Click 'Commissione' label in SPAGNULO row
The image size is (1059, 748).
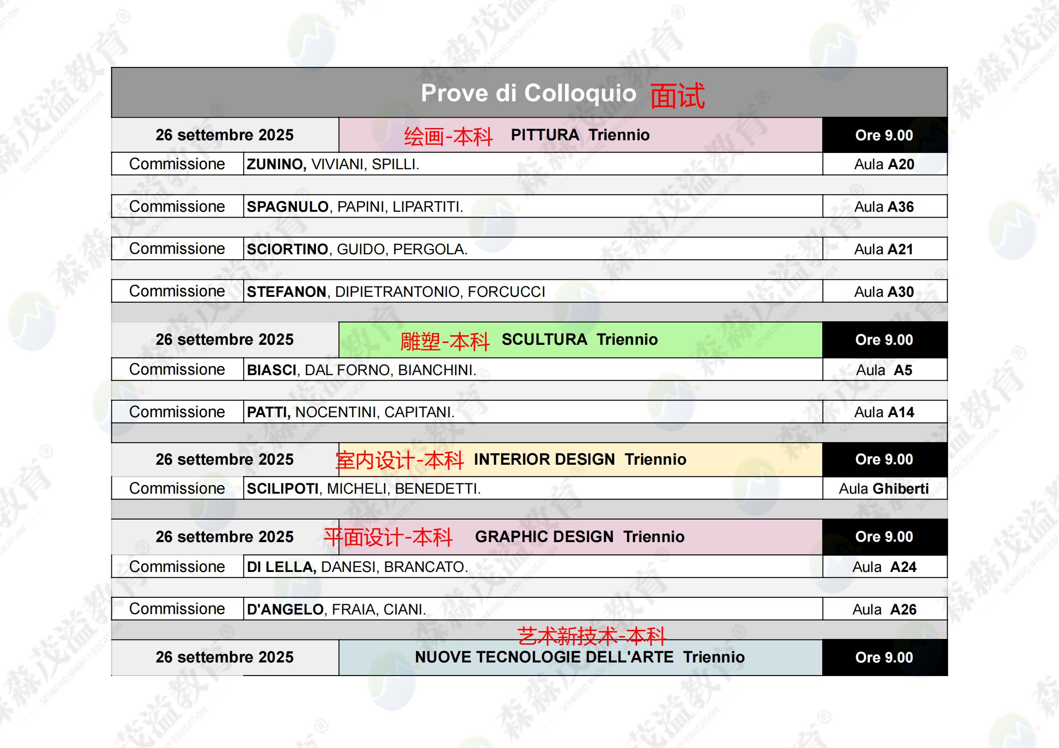[177, 206]
